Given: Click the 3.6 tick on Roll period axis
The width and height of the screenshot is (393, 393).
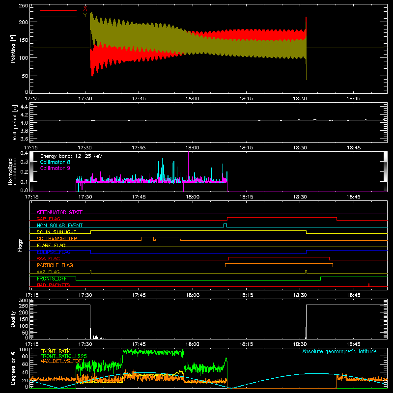Looking at the screenshot, I should tap(24, 139).
